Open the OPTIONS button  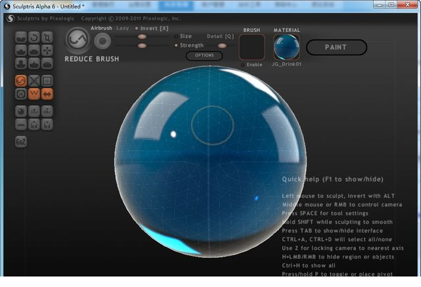205,55
